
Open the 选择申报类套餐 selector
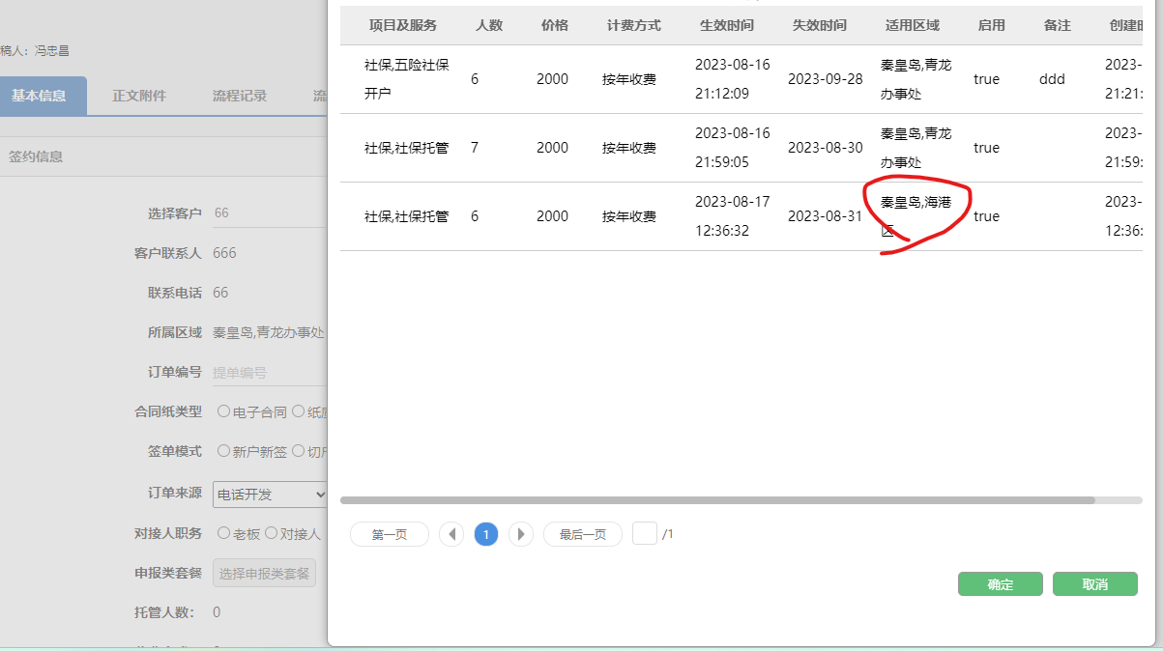click(264, 574)
